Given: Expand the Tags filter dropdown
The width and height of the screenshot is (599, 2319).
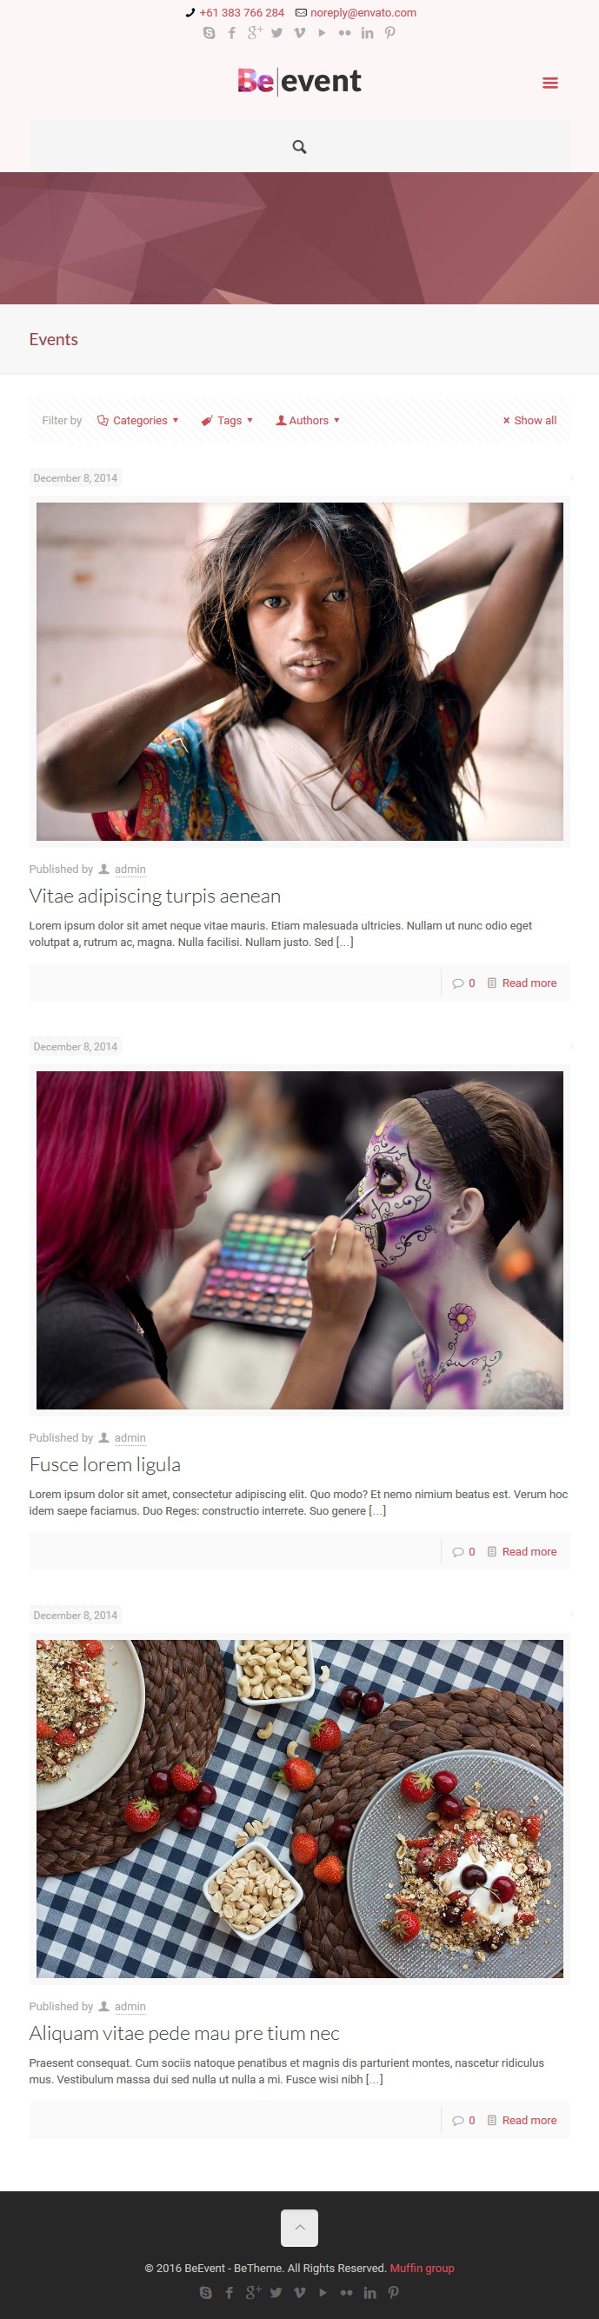Looking at the screenshot, I should 227,420.
